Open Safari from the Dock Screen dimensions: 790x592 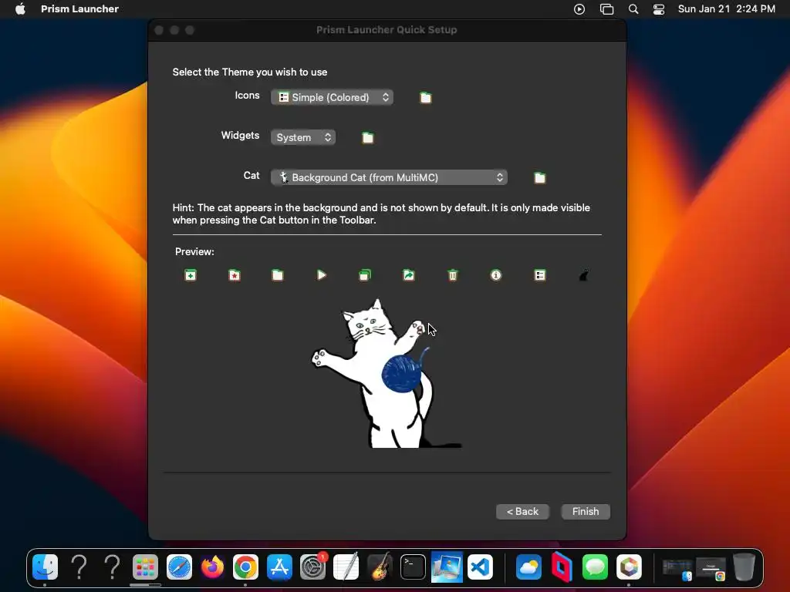179,567
